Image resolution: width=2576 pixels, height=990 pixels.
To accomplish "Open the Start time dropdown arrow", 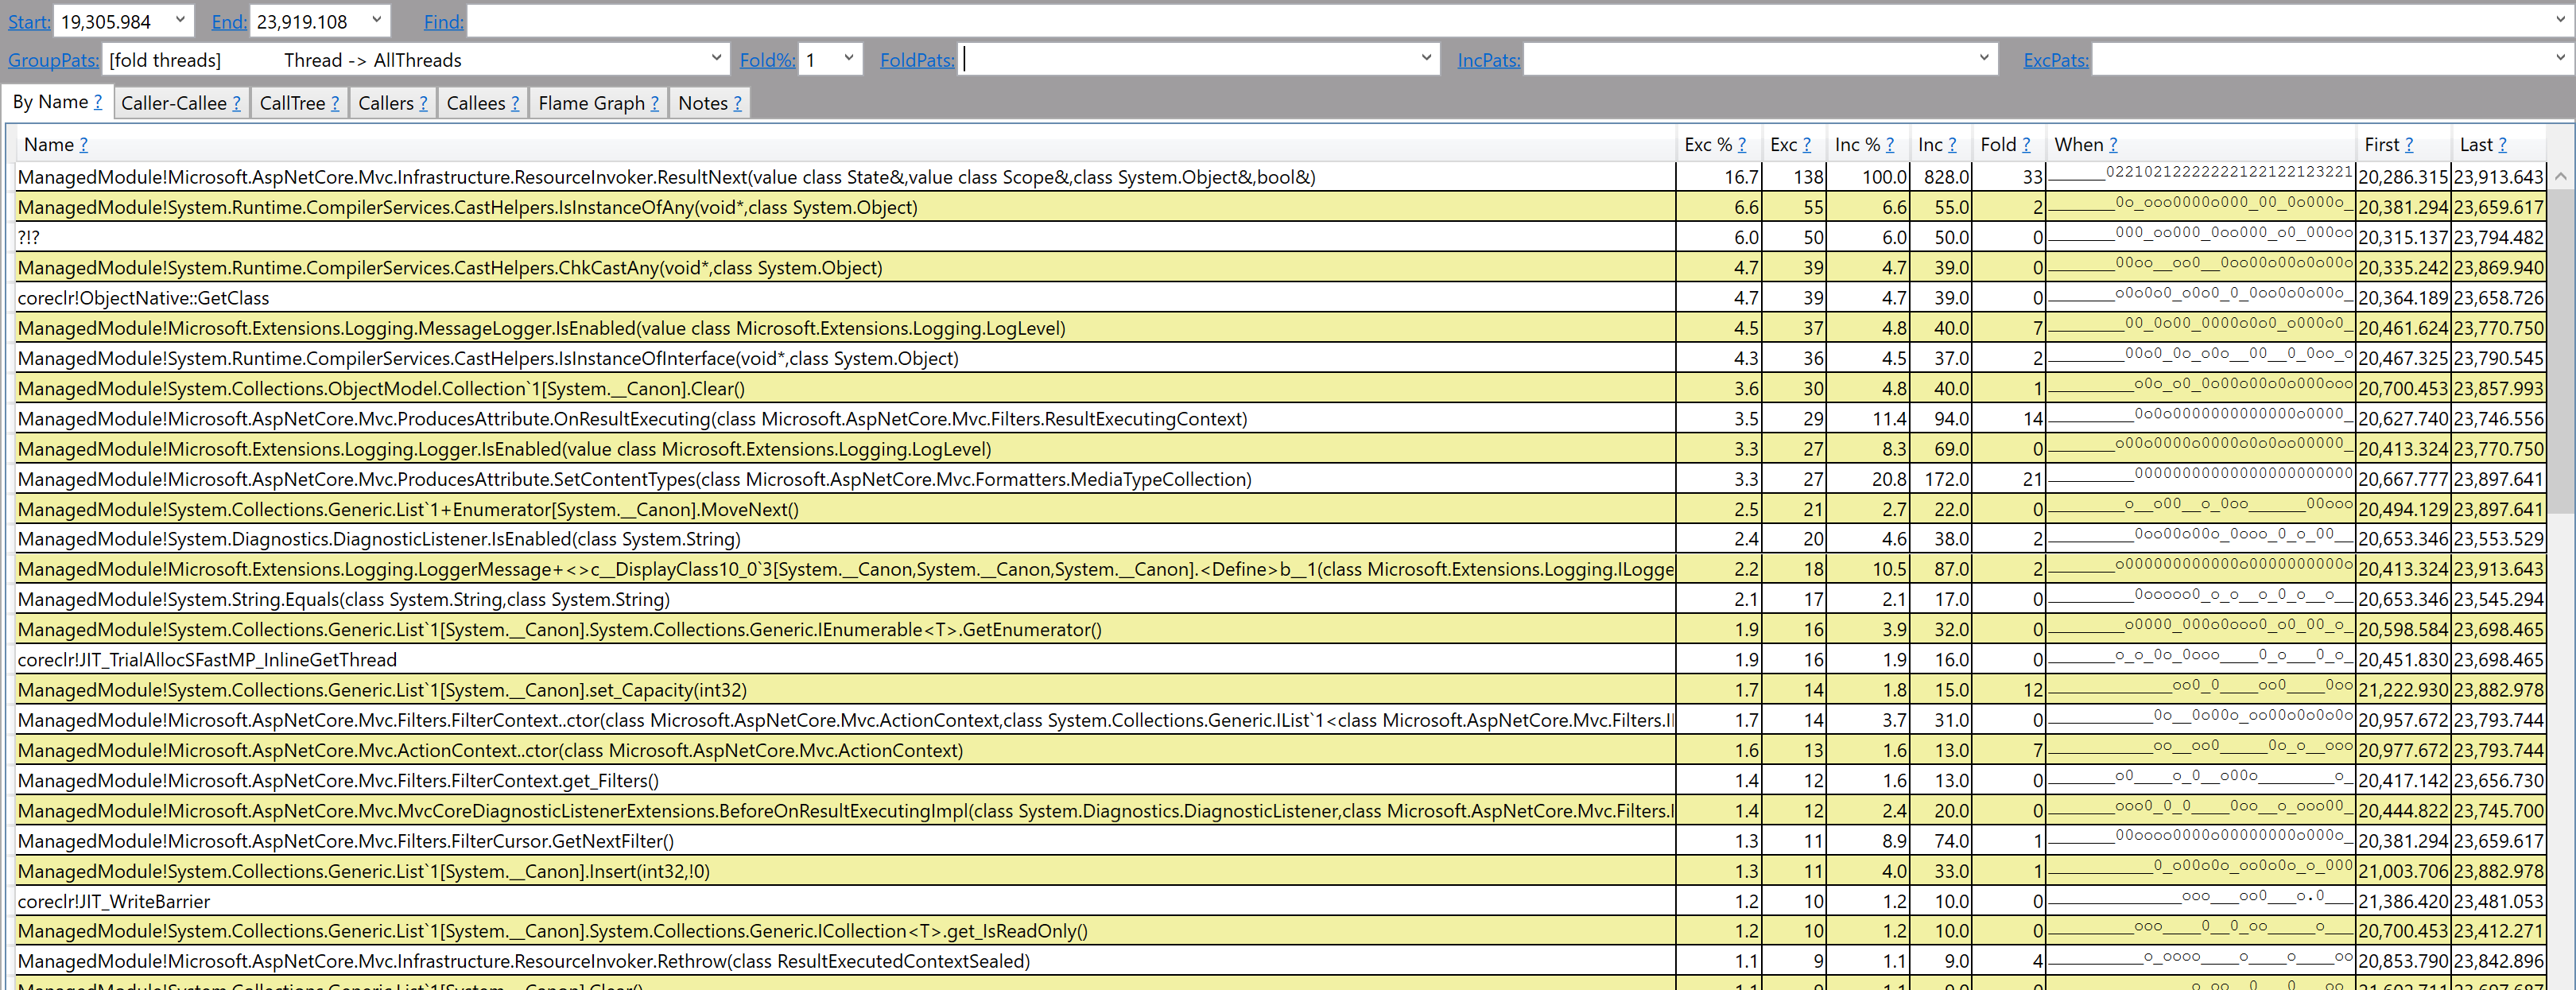I will [x=180, y=20].
